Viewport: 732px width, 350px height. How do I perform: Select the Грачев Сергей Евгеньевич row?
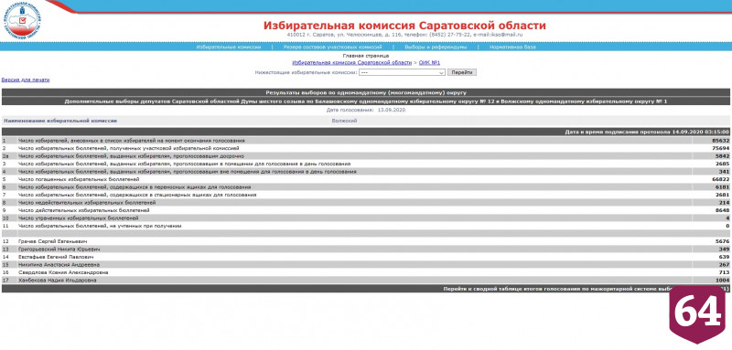pos(365,241)
